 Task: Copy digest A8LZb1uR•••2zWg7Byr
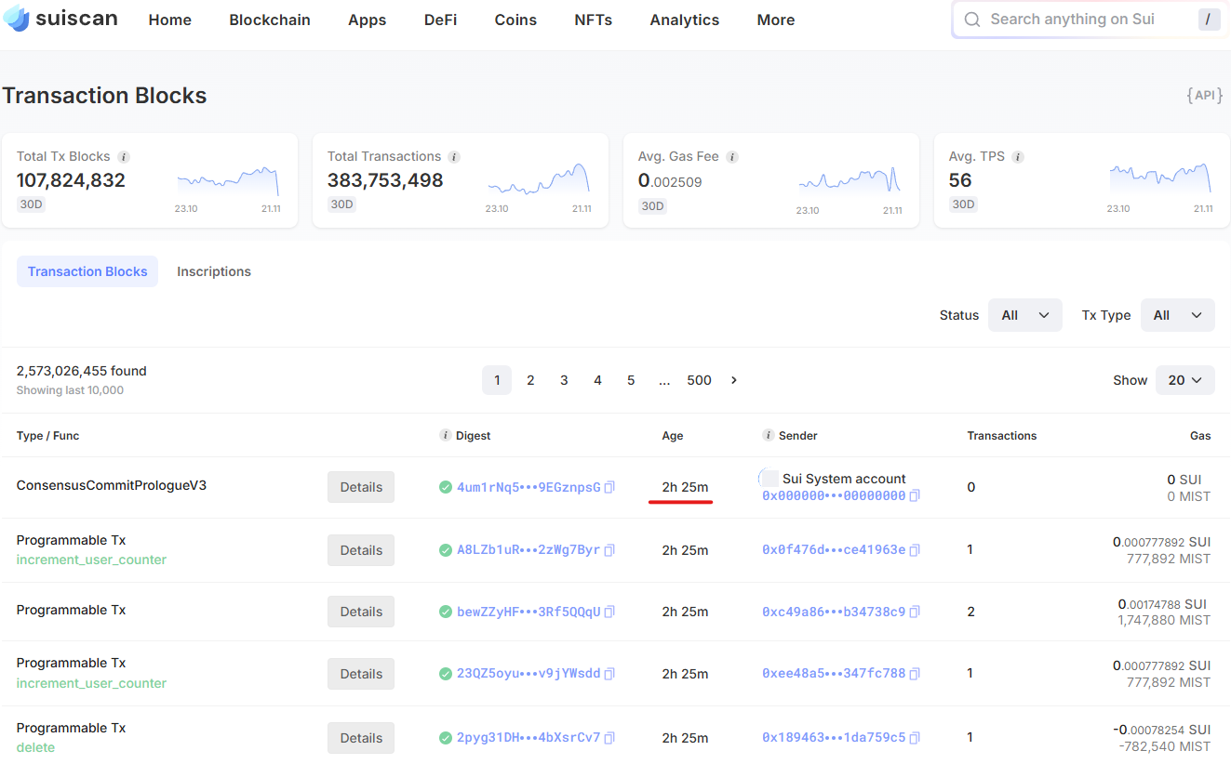point(609,550)
